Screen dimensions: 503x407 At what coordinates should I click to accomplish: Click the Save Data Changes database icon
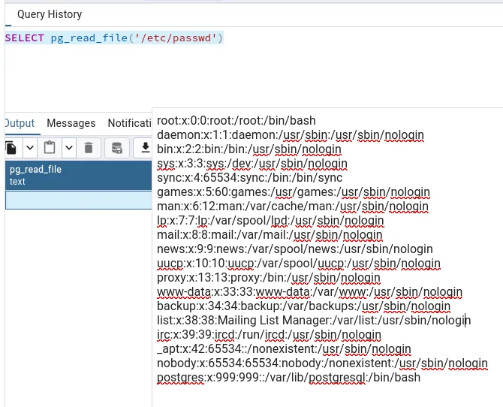point(116,148)
